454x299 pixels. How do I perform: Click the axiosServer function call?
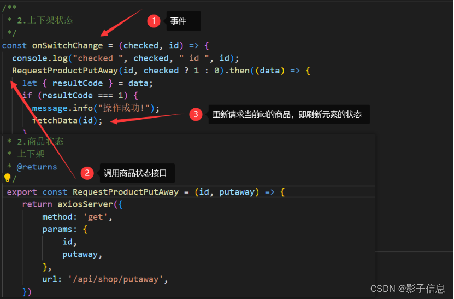pyautogui.click(x=85, y=204)
